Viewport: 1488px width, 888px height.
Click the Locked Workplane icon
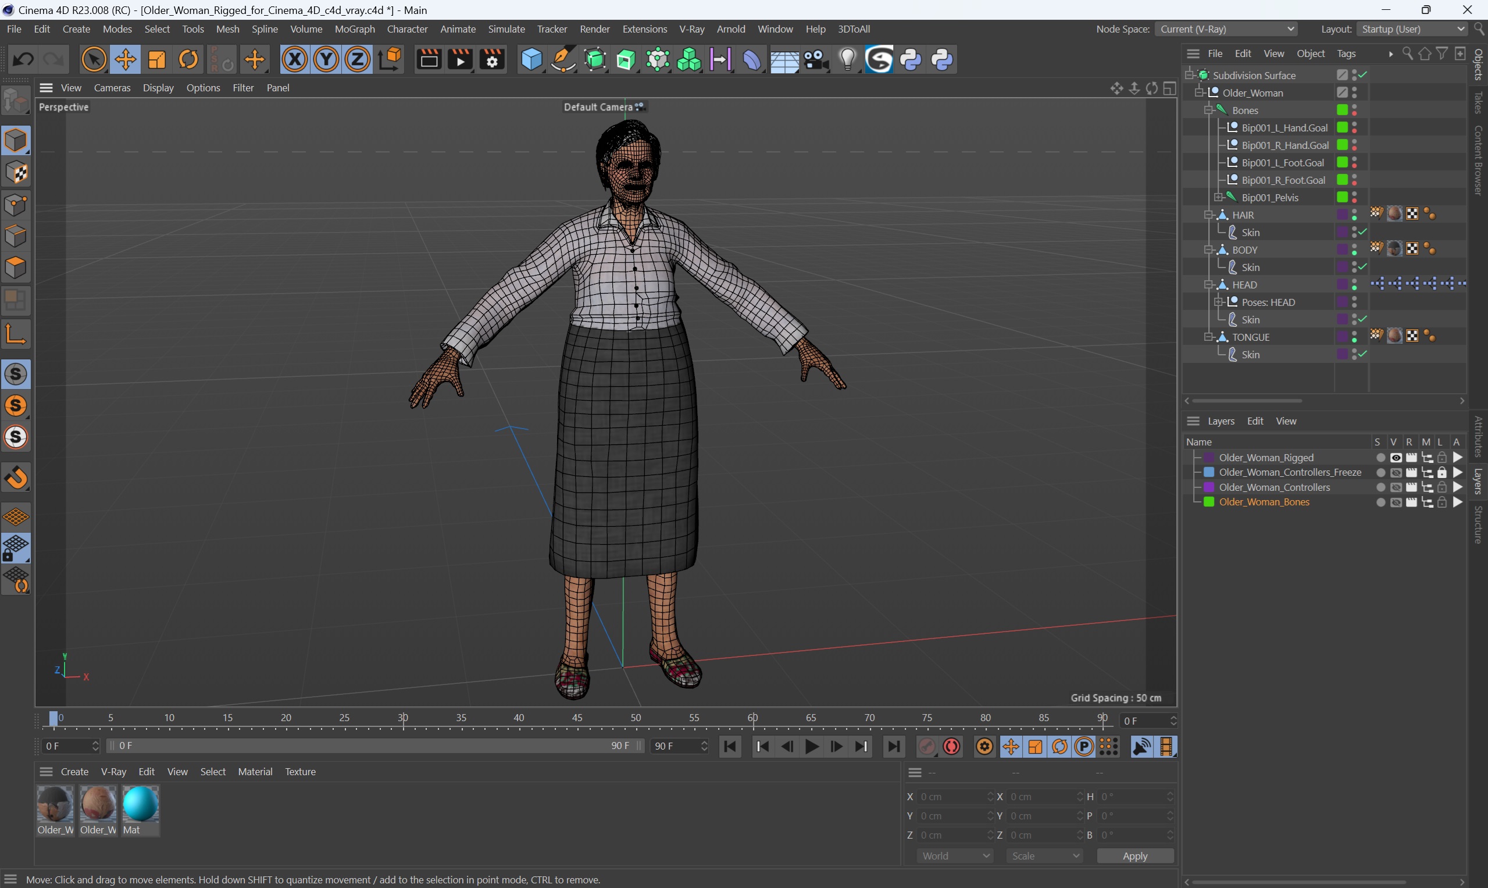16,549
